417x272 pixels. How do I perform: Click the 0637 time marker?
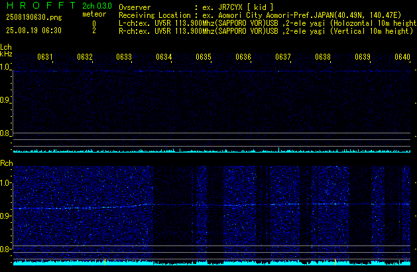click(x=283, y=57)
